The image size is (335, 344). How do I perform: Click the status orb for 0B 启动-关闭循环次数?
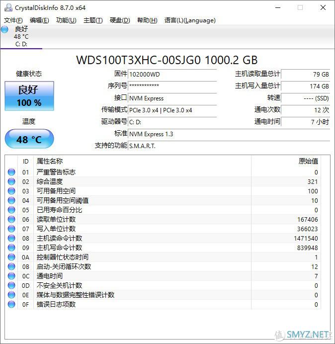tap(11, 266)
